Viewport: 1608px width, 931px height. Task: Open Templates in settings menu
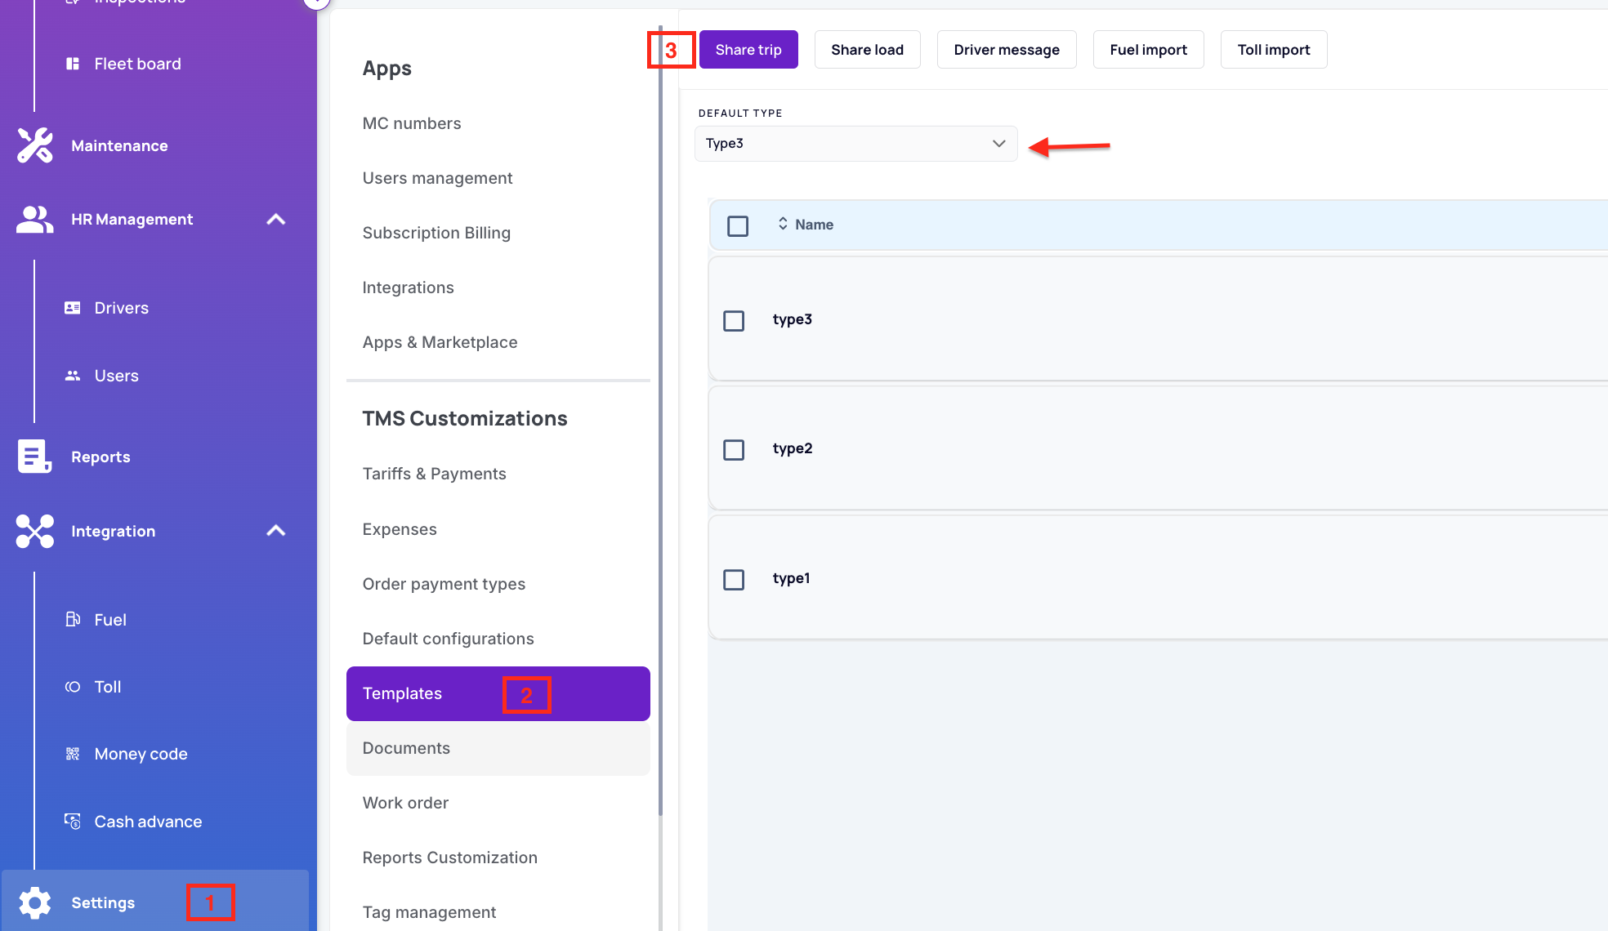click(498, 693)
